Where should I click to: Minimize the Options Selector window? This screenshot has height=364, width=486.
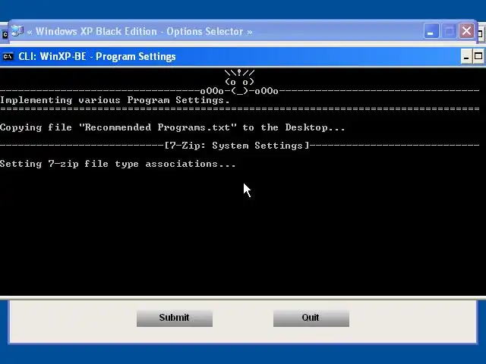431,31
